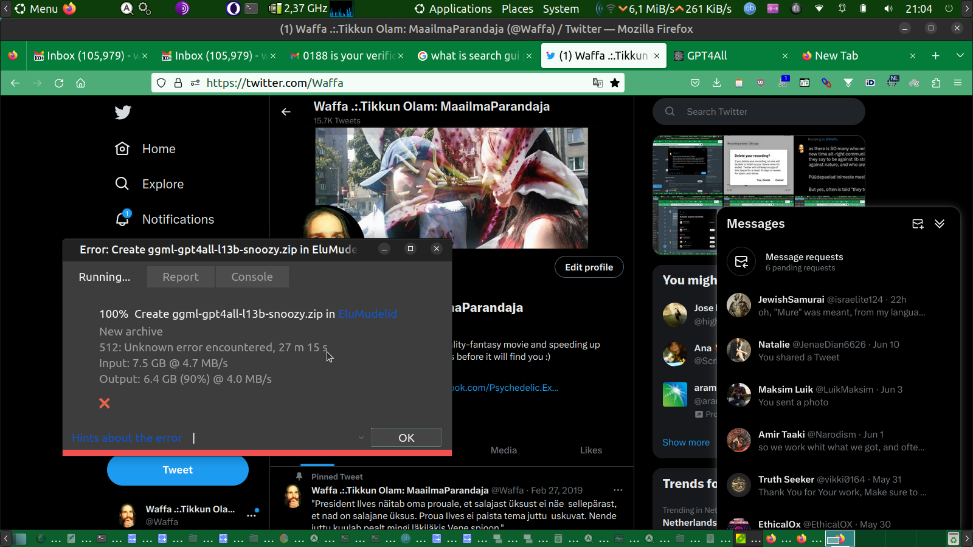Open account switcher three-dots menu
The image size is (973, 547).
tap(251, 515)
